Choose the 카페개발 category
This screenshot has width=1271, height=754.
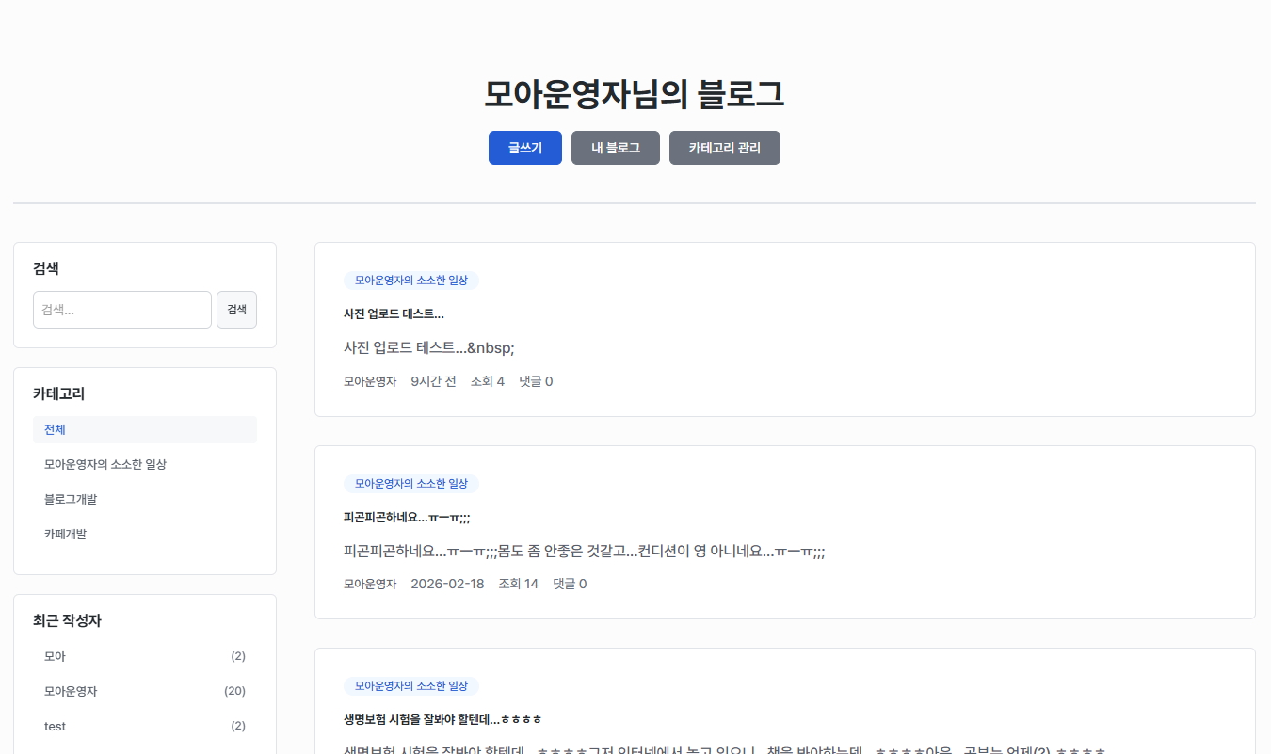(x=65, y=534)
